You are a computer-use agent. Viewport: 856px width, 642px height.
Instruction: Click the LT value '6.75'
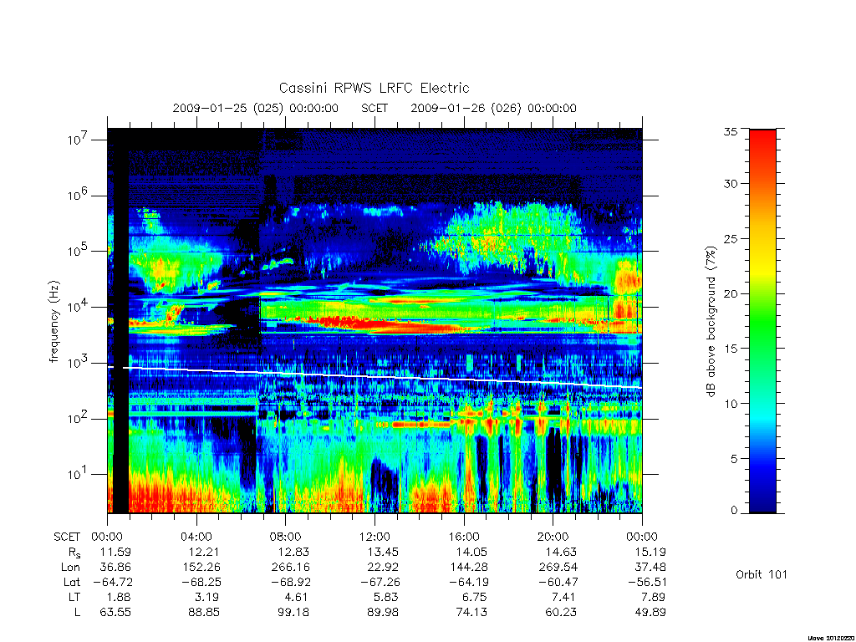coord(475,597)
